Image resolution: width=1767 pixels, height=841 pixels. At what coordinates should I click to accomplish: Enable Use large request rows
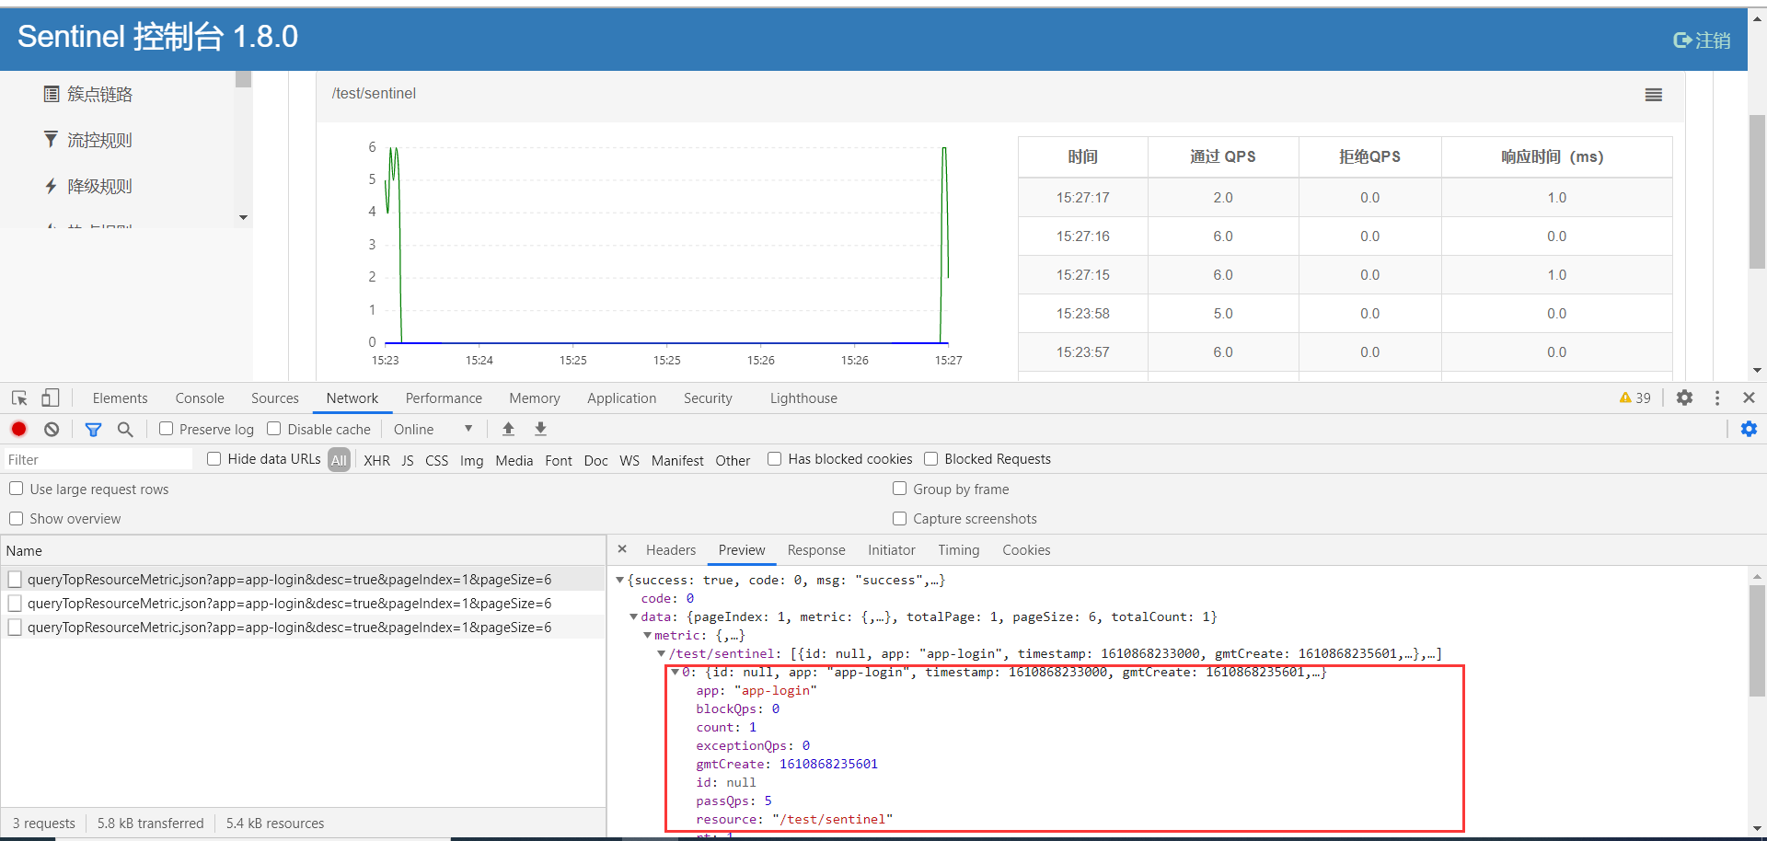16,489
